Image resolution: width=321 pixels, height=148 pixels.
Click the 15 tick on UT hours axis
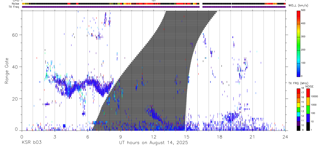tap(186, 137)
